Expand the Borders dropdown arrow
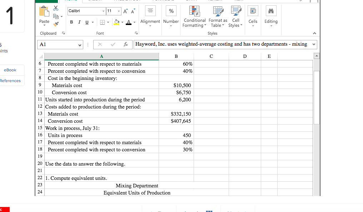The image size is (363, 212). (108, 22)
